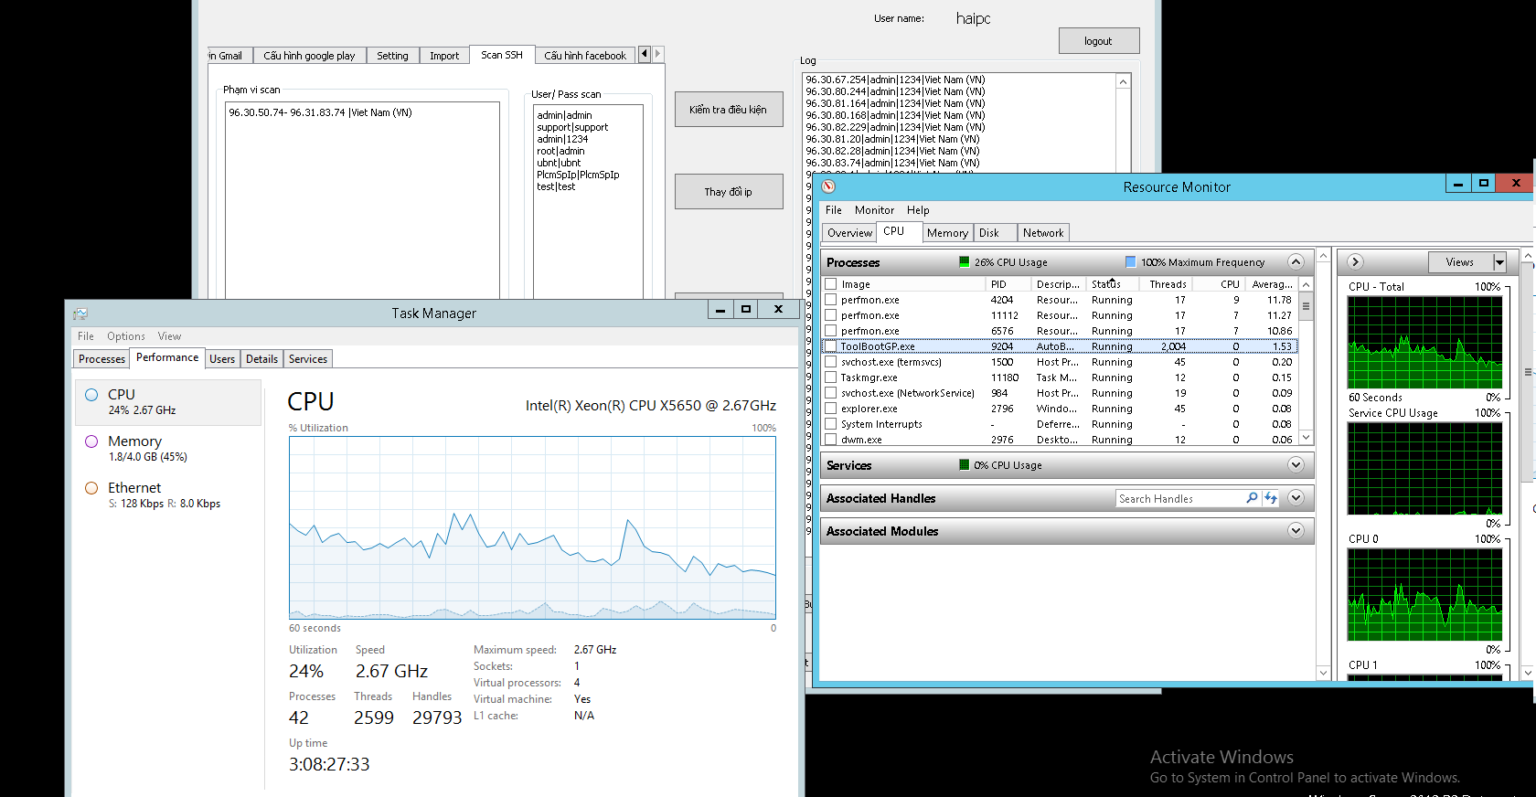Expand the Associated Modules section
The image size is (1536, 797).
pos(1296,531)
